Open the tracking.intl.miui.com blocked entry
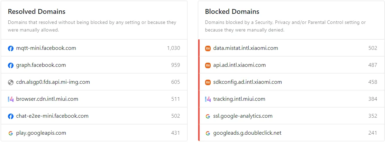385x143 pixels. pos(291,99)
